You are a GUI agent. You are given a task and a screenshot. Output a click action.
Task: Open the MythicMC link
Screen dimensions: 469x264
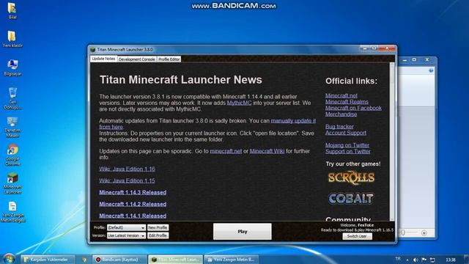pyautogui.click(x=239, y=103)
